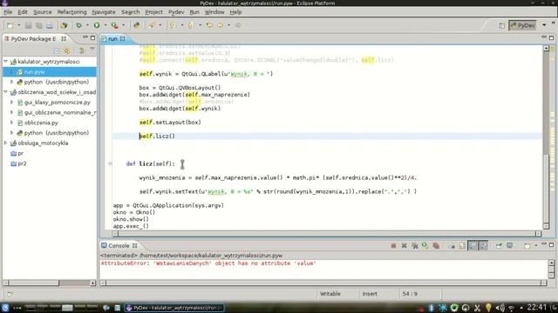
Task: Click AttributeError message in Console
Action: coord(208,263)
